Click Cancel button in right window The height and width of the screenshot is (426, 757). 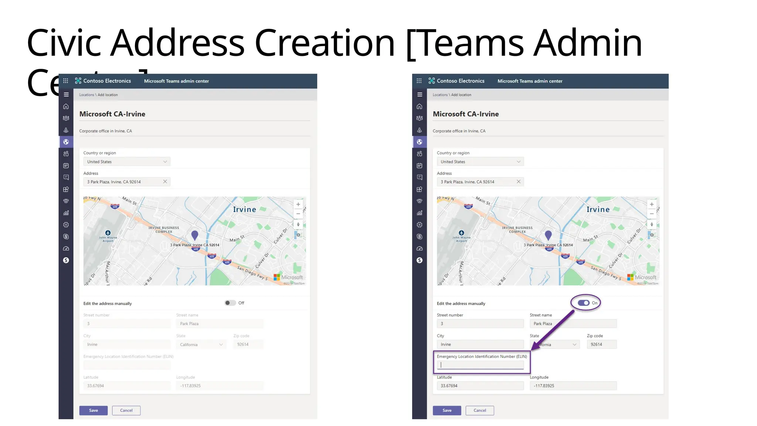(x=480, y=410)
